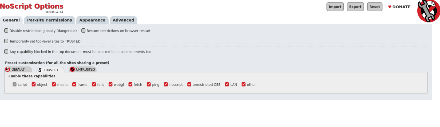Go to the Advanced tab
This screenshot has height=127, width=440.
123,20
